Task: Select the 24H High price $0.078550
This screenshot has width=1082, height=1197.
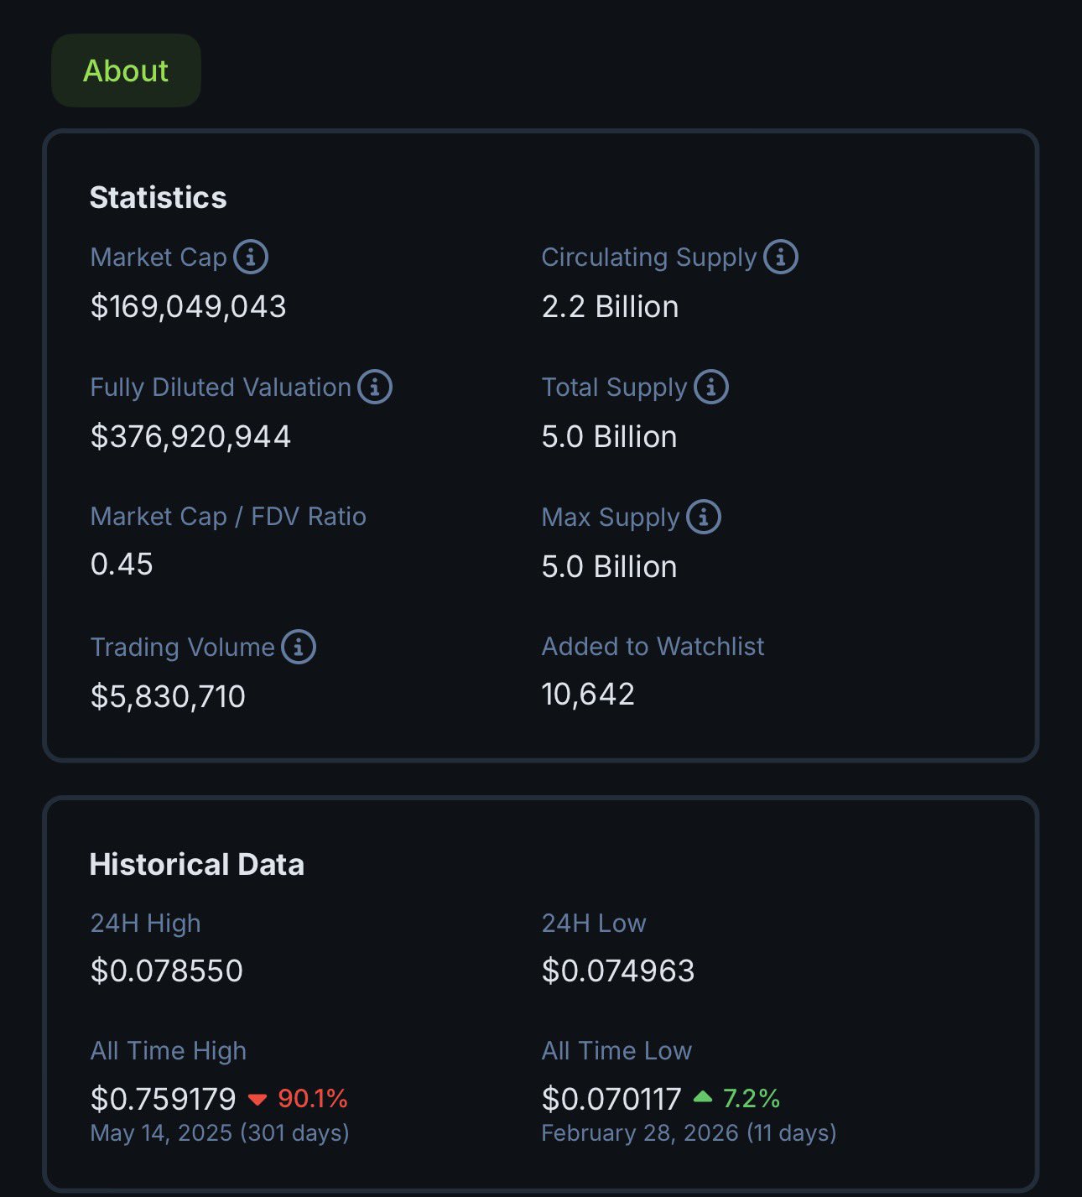Action: [x=166, y=971]
